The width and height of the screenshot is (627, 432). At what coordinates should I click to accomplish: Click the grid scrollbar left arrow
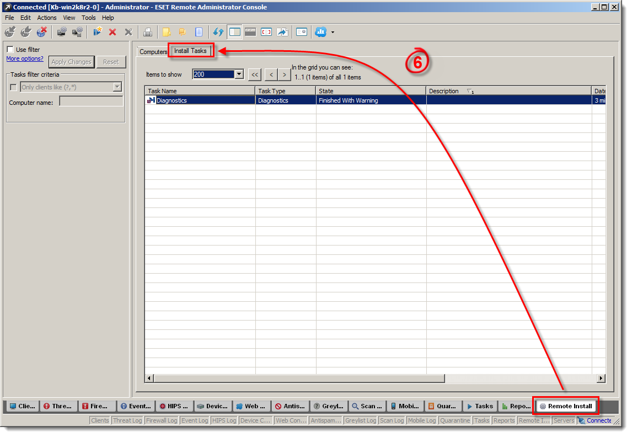point(149,378)
